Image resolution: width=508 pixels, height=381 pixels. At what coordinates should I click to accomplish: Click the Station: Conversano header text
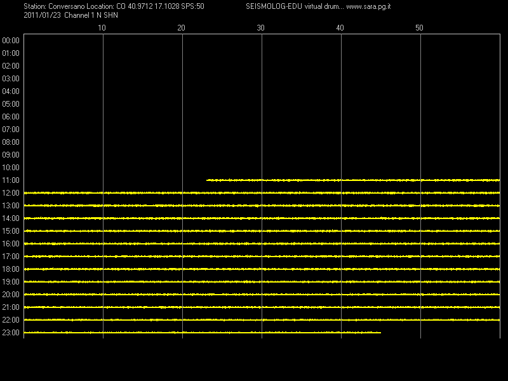tap(54, 6)
